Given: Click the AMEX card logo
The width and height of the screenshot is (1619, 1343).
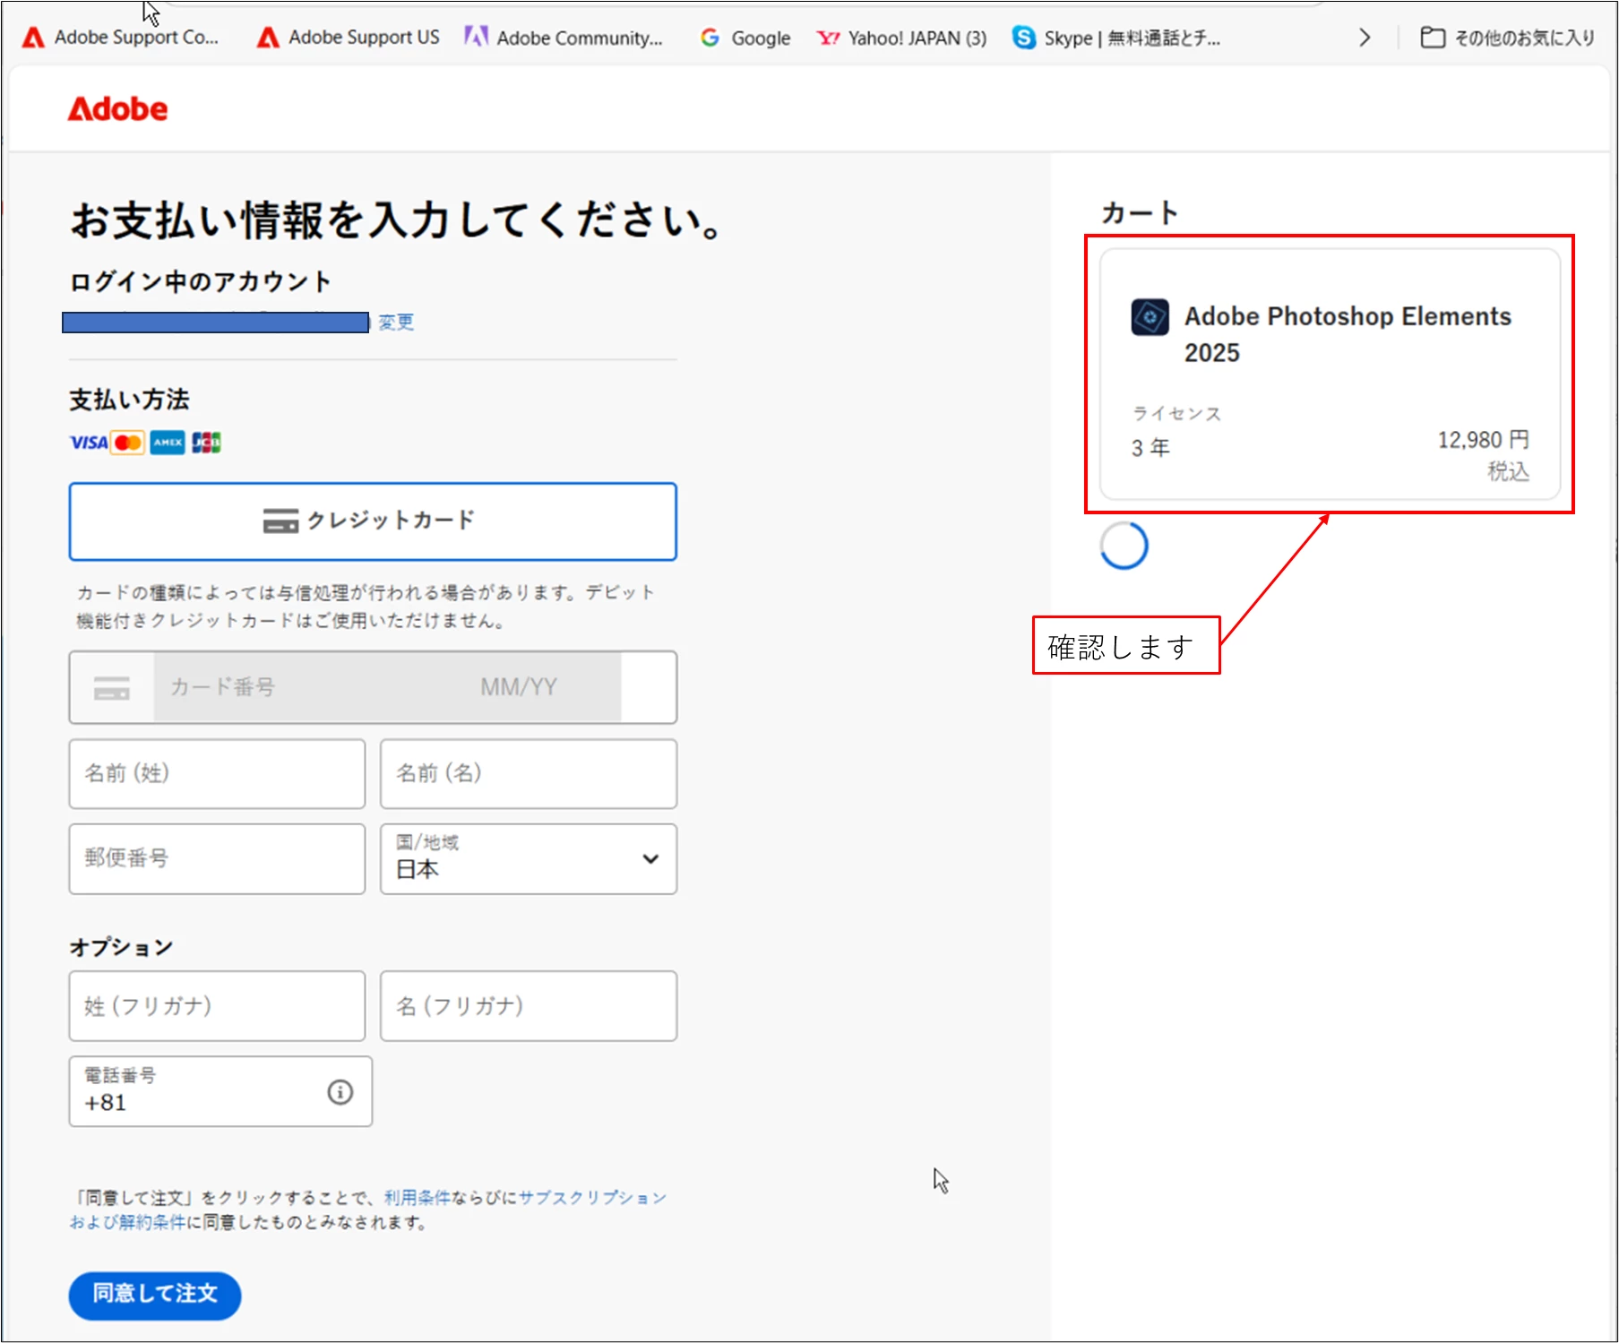Looking at the screenshot, I should [x=168, y=443].
